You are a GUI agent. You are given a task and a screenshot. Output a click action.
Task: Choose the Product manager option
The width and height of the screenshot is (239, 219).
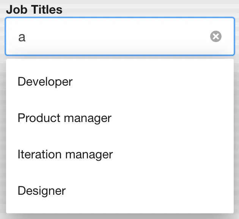coord(64,118)
